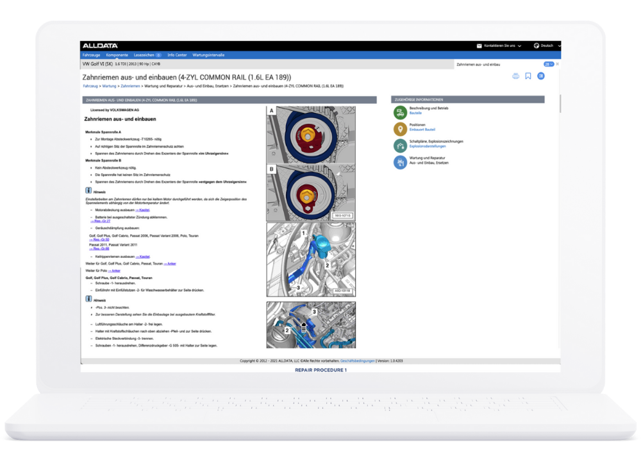
Task: Click the first Hinweis info icon
Action: 88,190
